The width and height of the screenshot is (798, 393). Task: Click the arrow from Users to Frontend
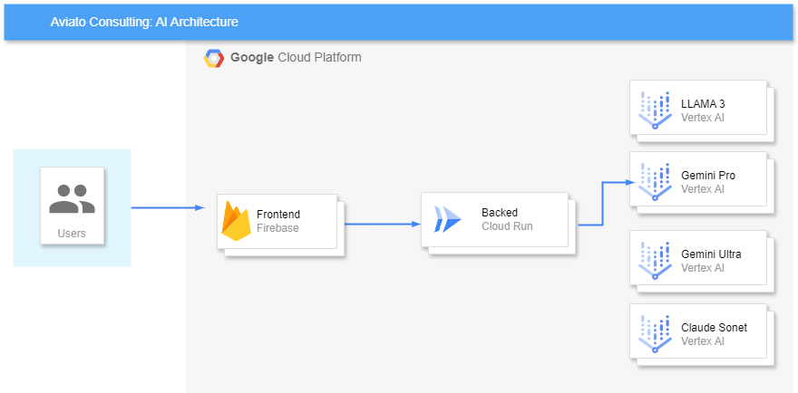point(168,207)
